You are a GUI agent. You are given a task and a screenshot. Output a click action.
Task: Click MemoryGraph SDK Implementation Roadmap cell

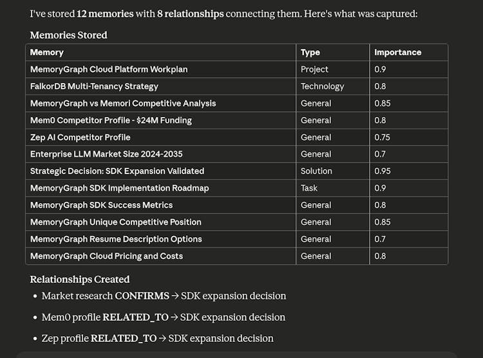click(119, 188)
